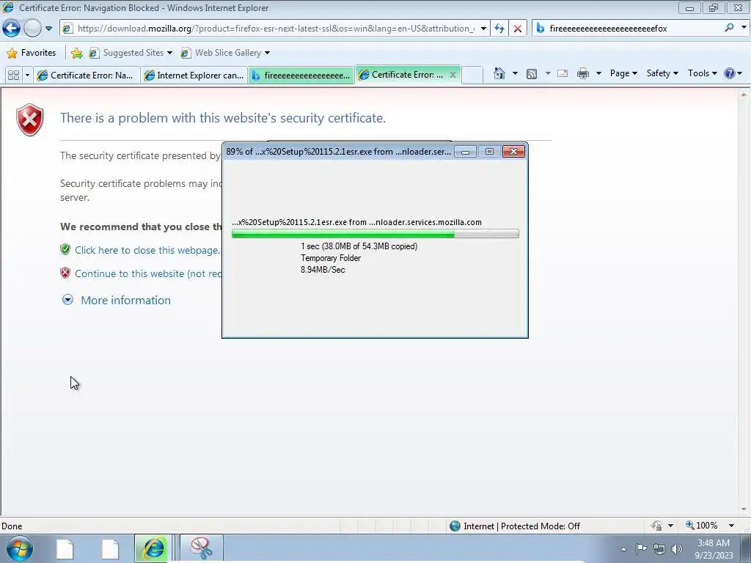Viewport: 751px width, 563px height.
Task: Click the Quick Tabs grid icon
Action: pyautogui.click(x=13, y=76)
